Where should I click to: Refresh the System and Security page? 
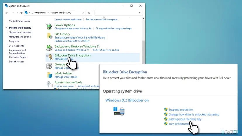[89, 13]
